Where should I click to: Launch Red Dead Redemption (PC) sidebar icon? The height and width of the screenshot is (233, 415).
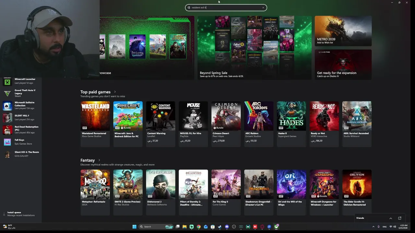(x=7, y=130)
